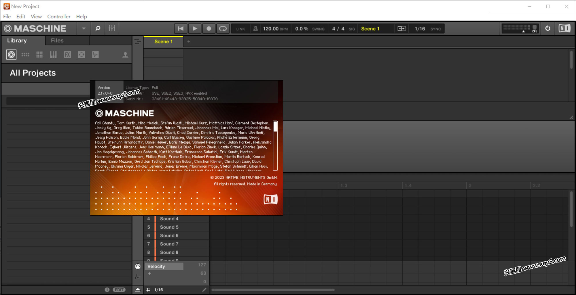Toggle the arranger view icon

point(138,42)
